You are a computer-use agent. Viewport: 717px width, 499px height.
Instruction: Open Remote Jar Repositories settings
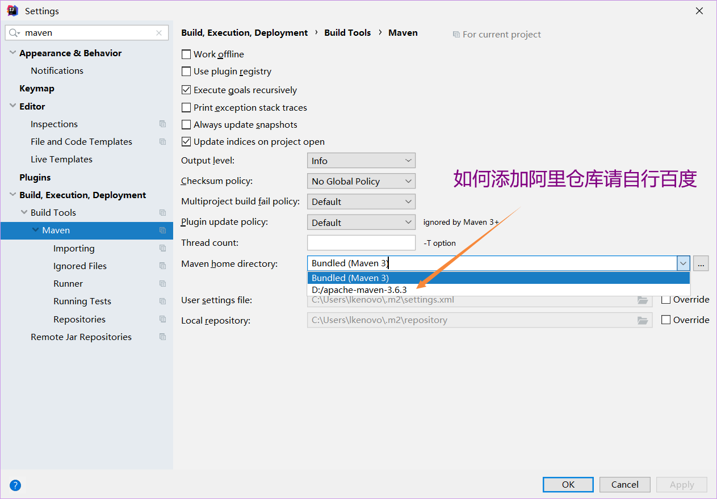(x=81, y=337)
